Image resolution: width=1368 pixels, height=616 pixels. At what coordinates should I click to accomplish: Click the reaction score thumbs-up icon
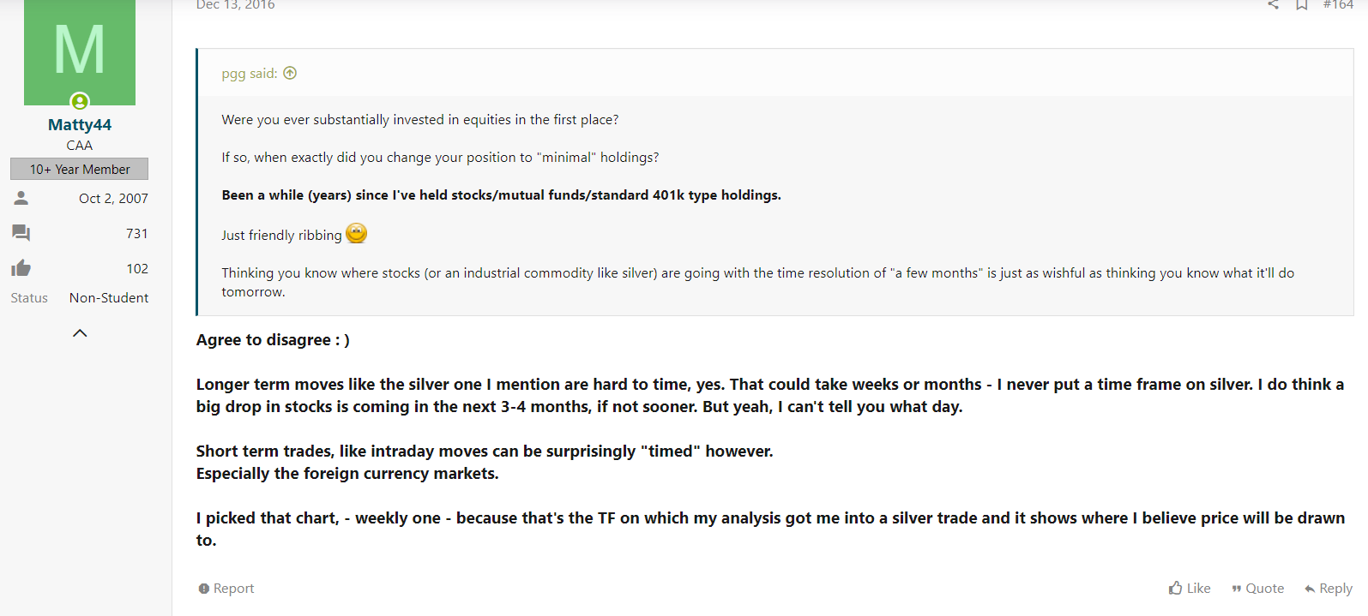click(21, 268)
